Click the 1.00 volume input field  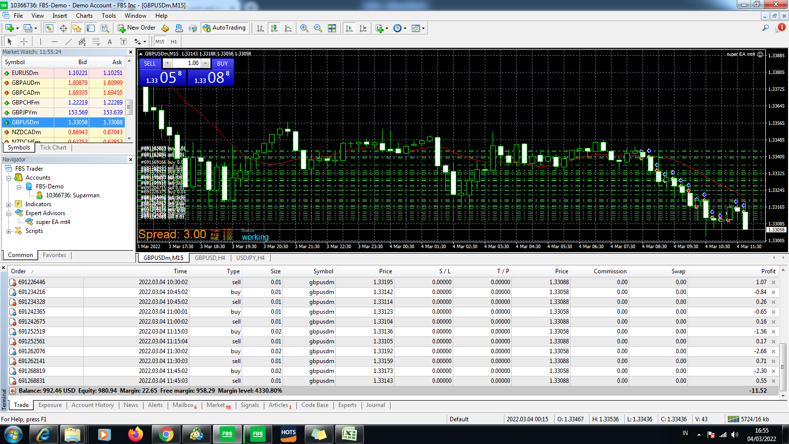point(186,64)
